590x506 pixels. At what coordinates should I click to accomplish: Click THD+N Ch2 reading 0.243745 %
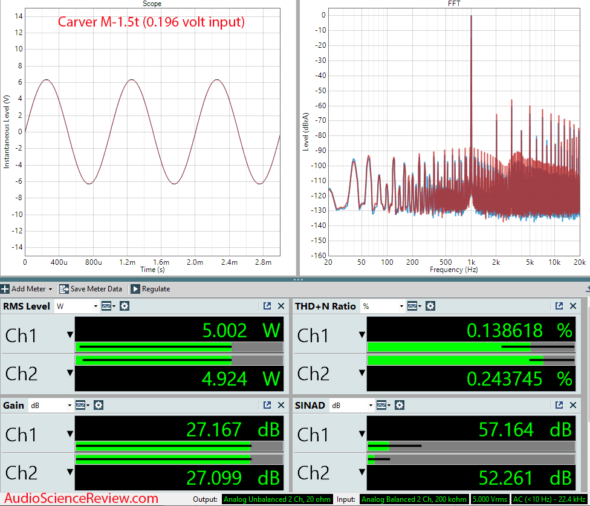click(x=520, y=378)
